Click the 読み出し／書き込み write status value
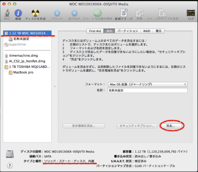 point(148,156)
